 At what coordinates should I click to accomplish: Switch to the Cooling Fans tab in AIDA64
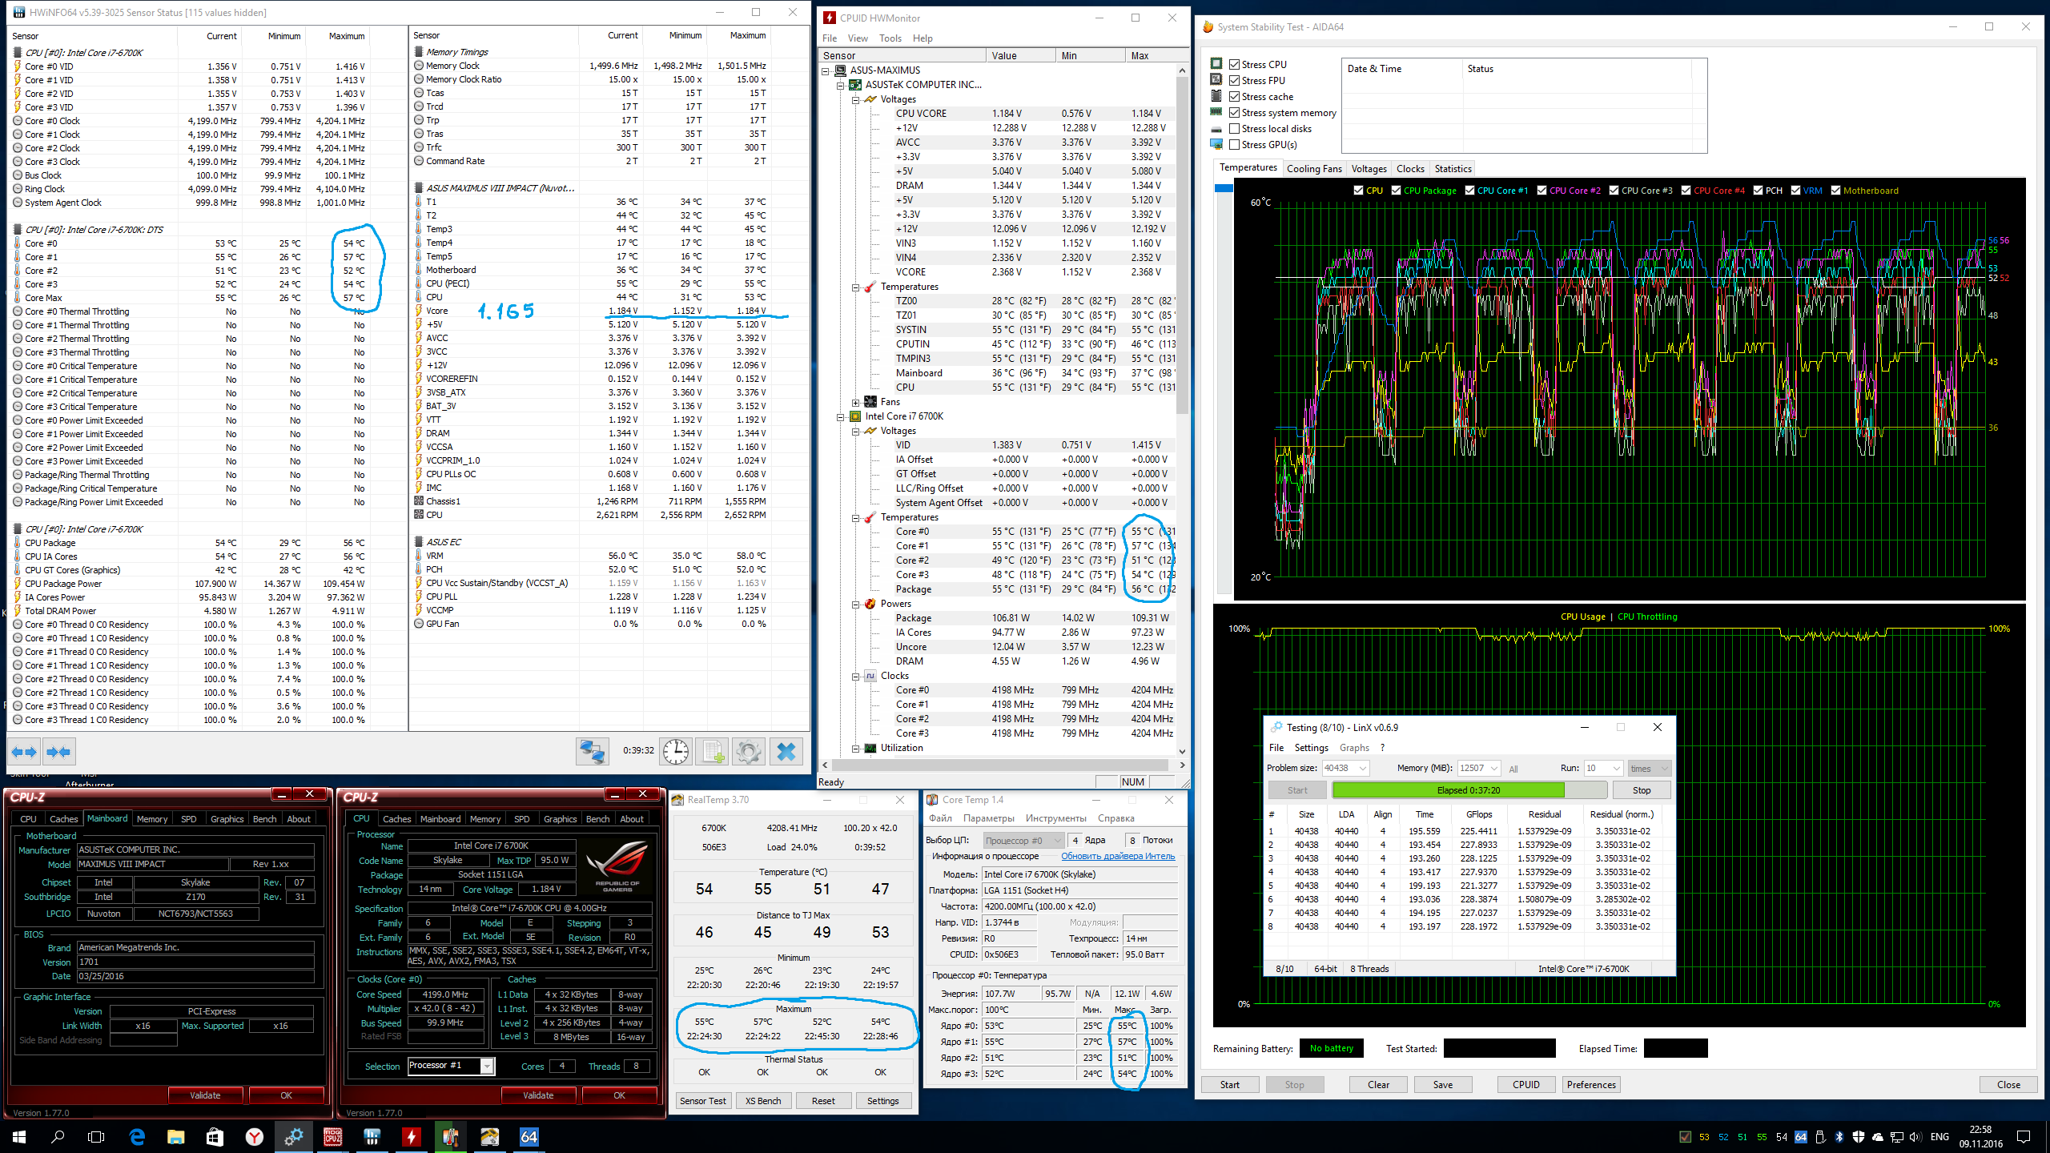[1313, 169]
